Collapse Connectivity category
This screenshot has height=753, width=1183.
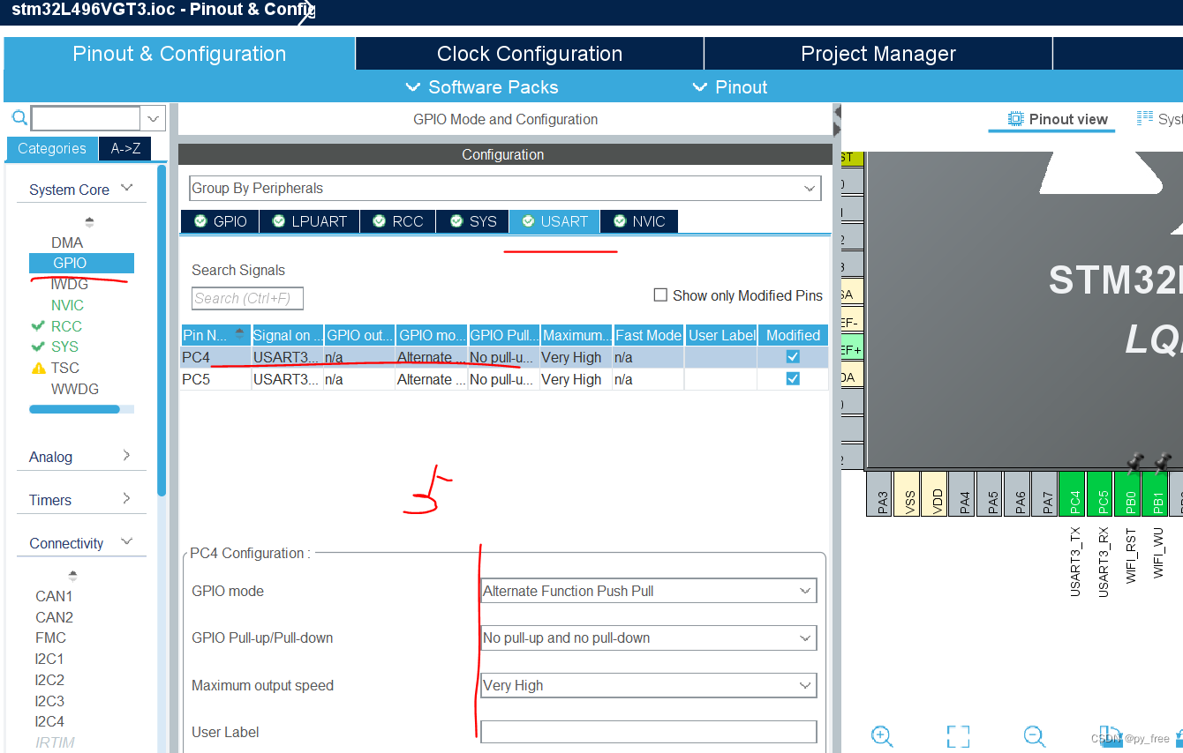127,541
